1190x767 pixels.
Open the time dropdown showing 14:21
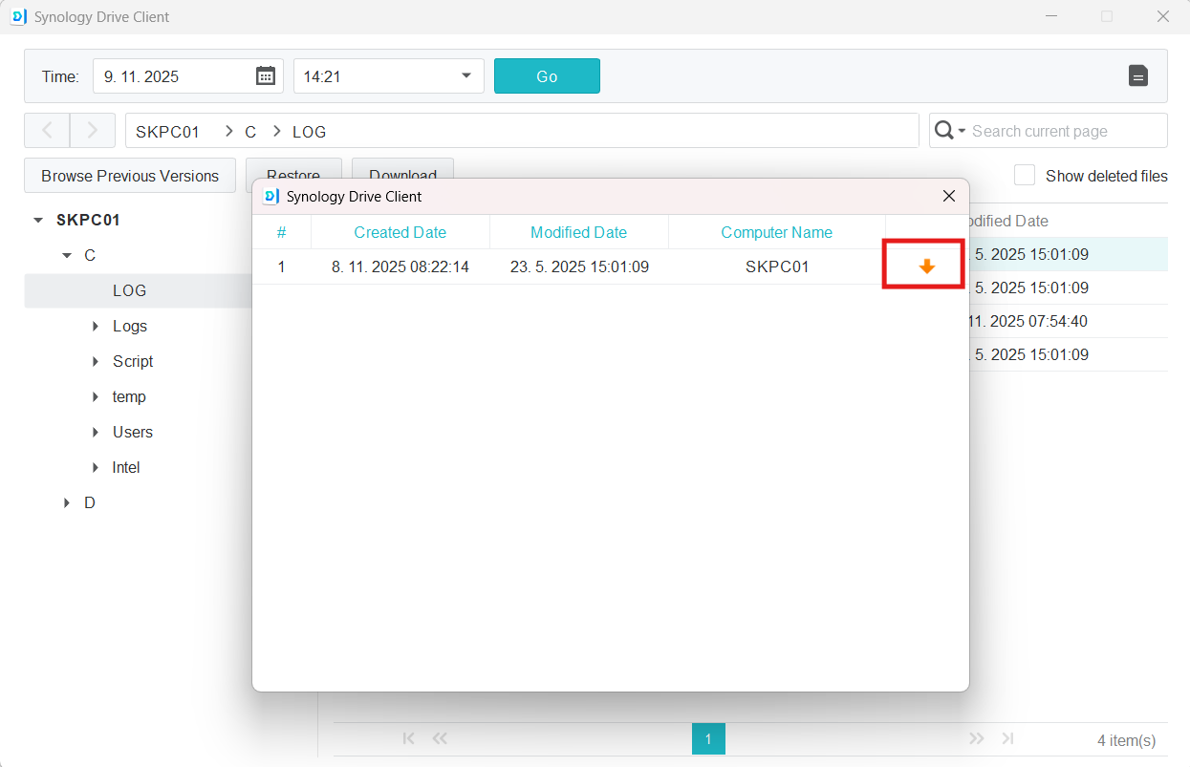[x=466, y=76]
